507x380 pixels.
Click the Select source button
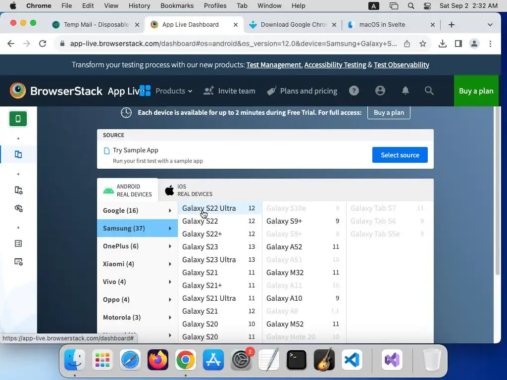(x=400, y=155)
